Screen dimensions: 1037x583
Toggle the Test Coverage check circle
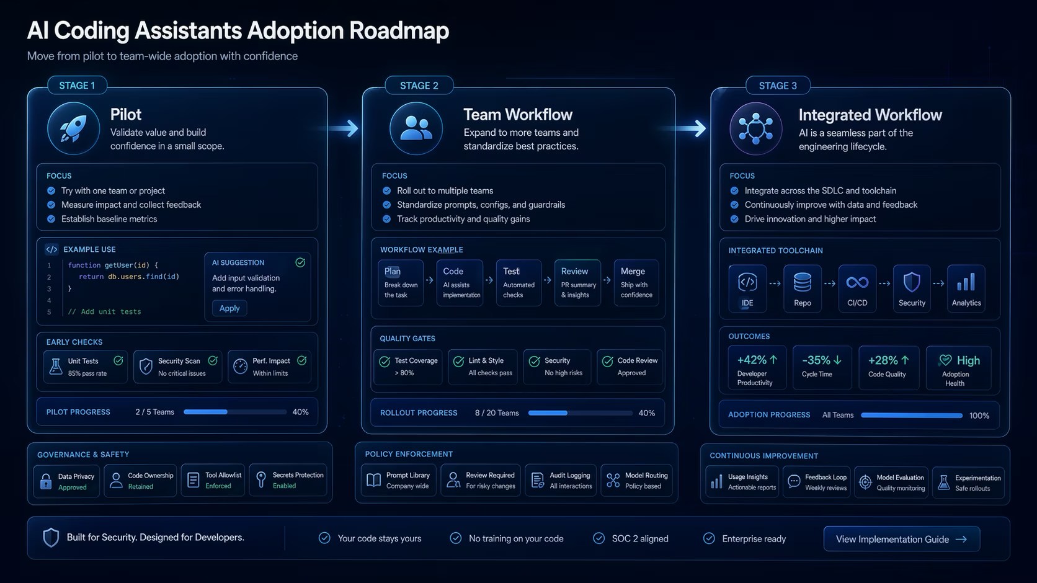pyautogui.click(x=385, y=362)
